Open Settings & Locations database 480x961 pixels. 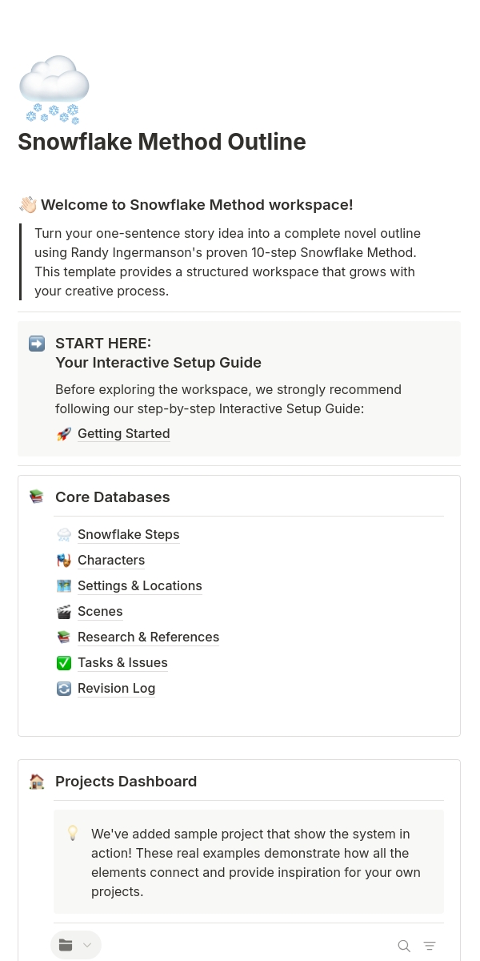tap(140, 585)
